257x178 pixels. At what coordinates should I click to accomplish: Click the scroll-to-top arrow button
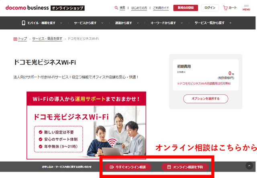coord(249,166)
